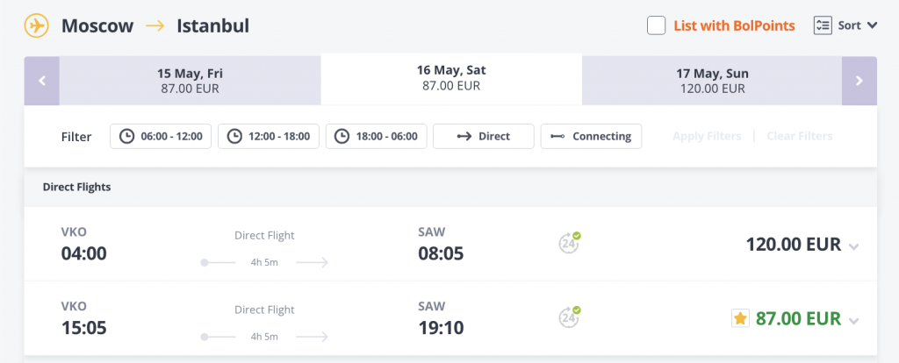Click the orange route arrow between cities

pos(155,25)
